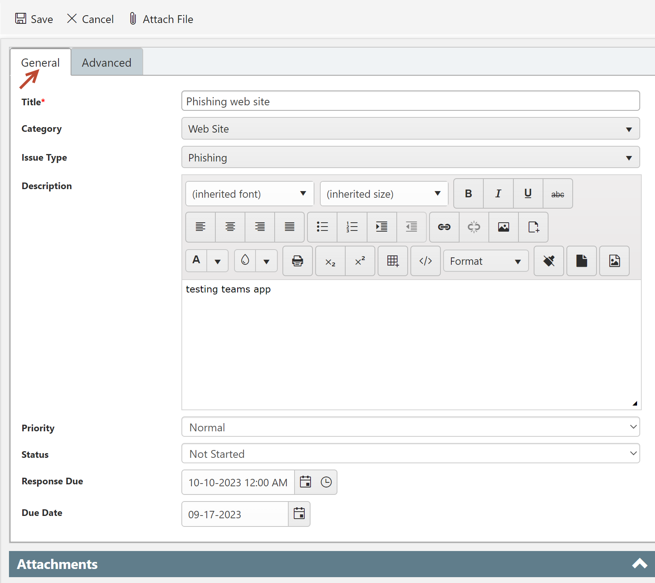Switch to the Advanced tab
This screenshot has height=583, width=655.
pos(107,62)
